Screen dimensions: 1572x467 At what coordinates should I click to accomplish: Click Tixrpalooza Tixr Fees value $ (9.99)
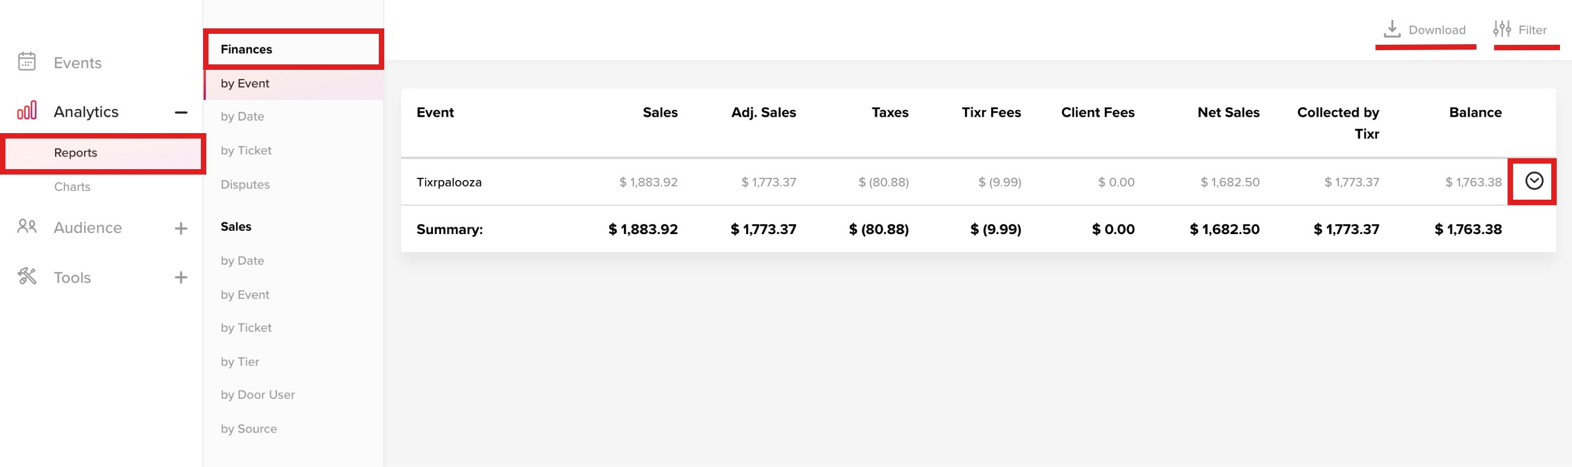click(999, 182)
